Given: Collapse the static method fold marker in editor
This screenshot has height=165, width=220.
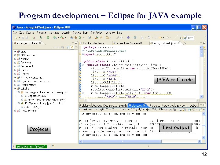Looking at the screenshot, I should pos(83,65).
